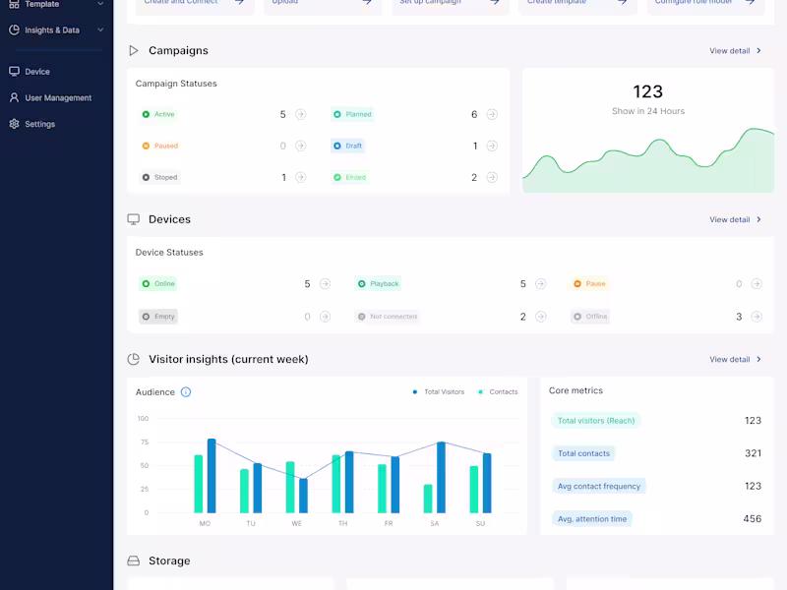Screen dimensions: 787x590
Task: Click the arrow icon next to Playback devices
Action: [x=539, y=283]
